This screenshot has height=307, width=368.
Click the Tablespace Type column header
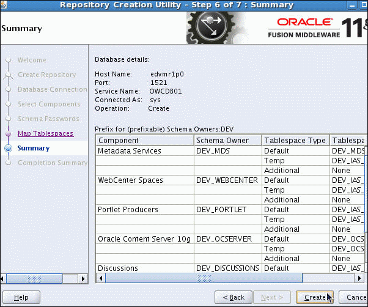coord(295,141)
